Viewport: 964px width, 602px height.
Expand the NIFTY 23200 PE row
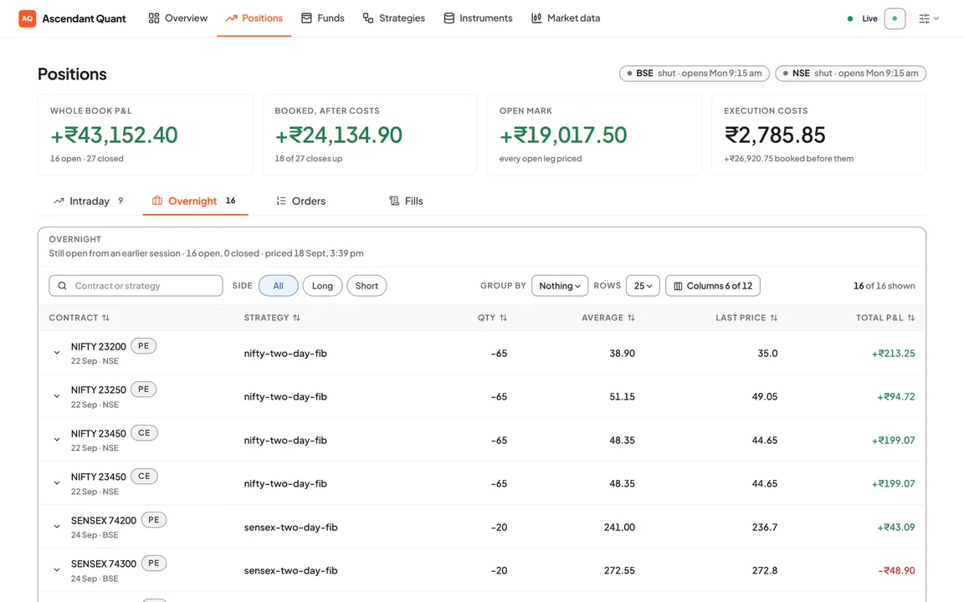(x=57, y=353)
